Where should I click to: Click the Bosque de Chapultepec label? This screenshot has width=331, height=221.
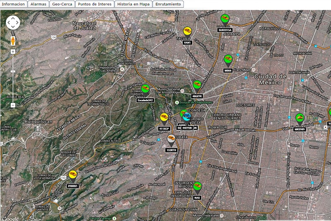(196, 102)
